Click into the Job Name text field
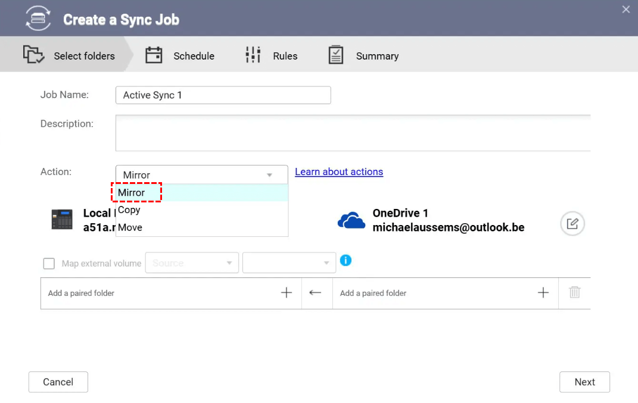 click(x=223, y=95)
